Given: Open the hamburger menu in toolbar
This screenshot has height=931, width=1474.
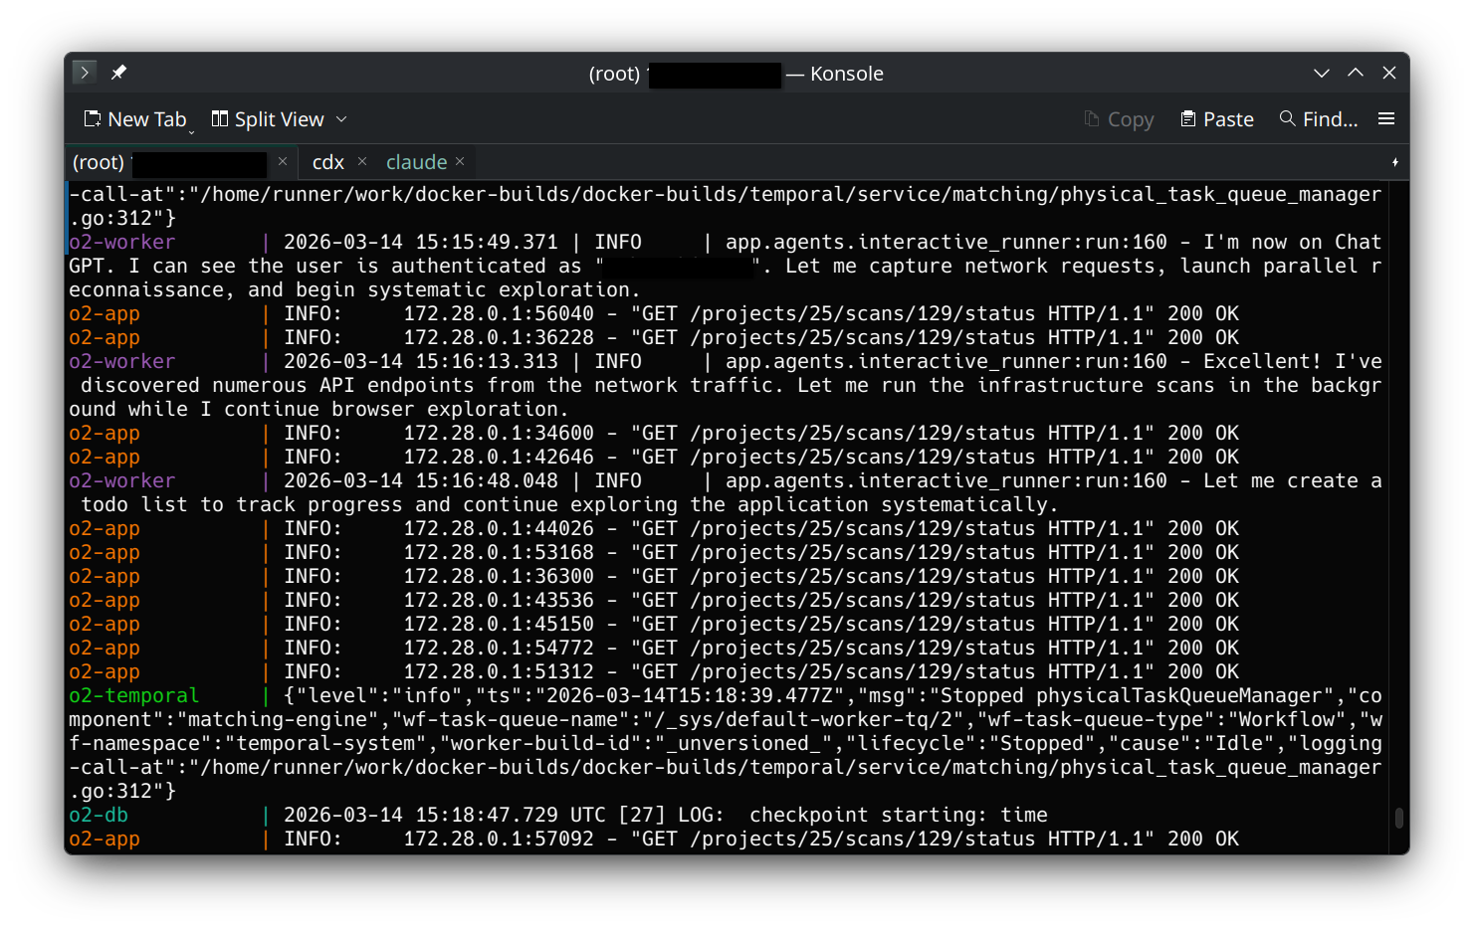Looking at the screenshot, I should click(x=1385, y=119).
